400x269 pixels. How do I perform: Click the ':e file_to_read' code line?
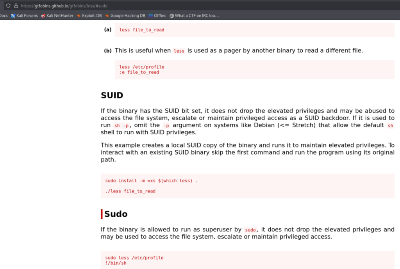pos(139,72)
